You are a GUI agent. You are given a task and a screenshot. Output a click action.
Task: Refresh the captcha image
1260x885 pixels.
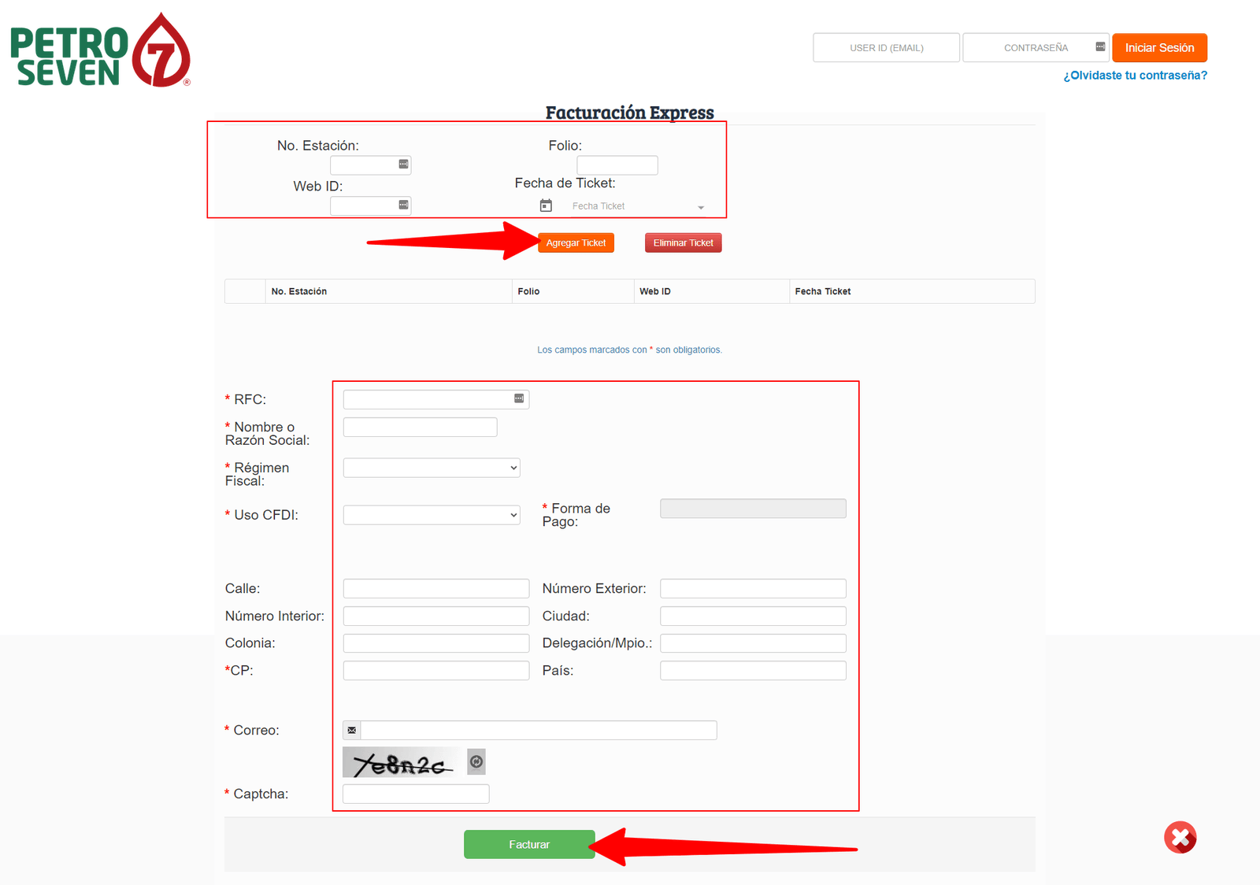(476, 761)
